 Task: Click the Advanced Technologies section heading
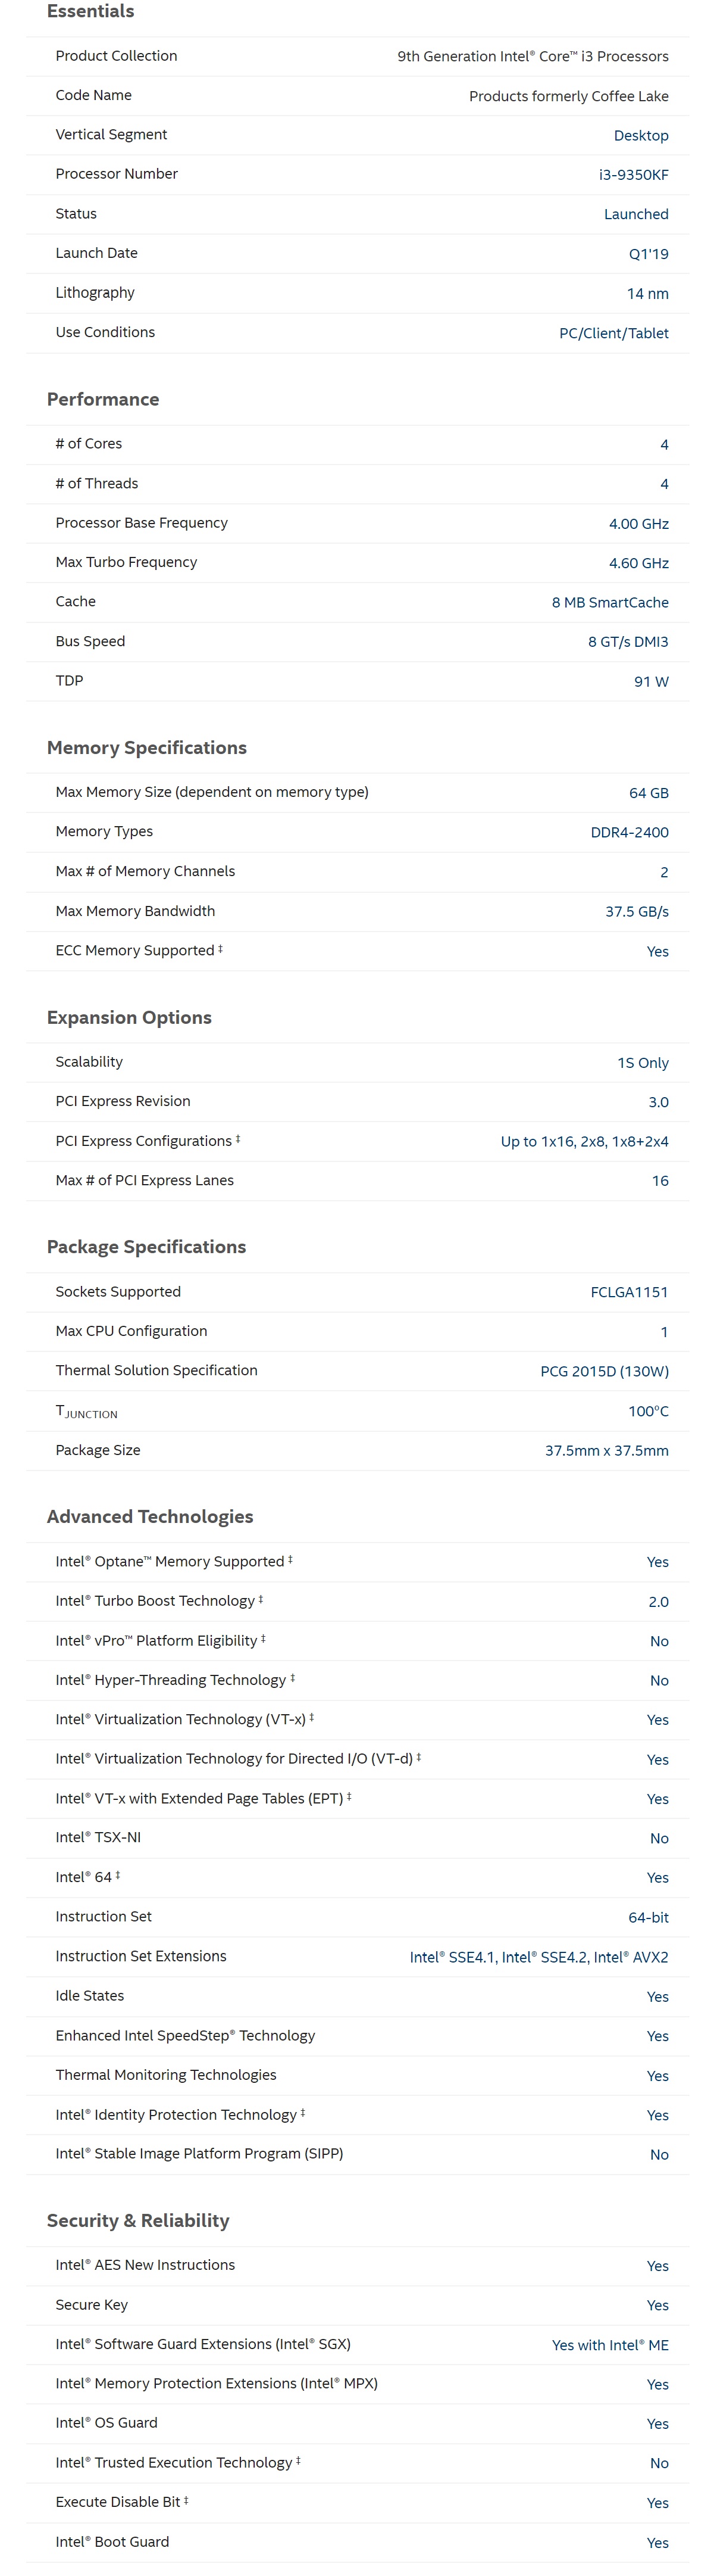point(150,1516)
